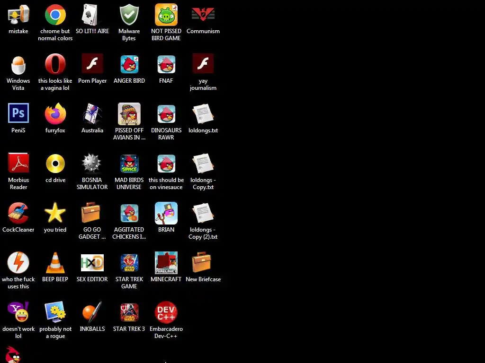Select the 'FNAF' bird icon
This screenshot has height=363, width=485.
[166, 64]
